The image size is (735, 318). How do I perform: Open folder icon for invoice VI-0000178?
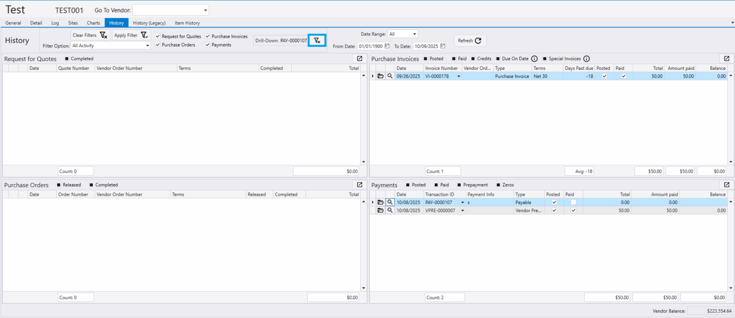(381, 76)
